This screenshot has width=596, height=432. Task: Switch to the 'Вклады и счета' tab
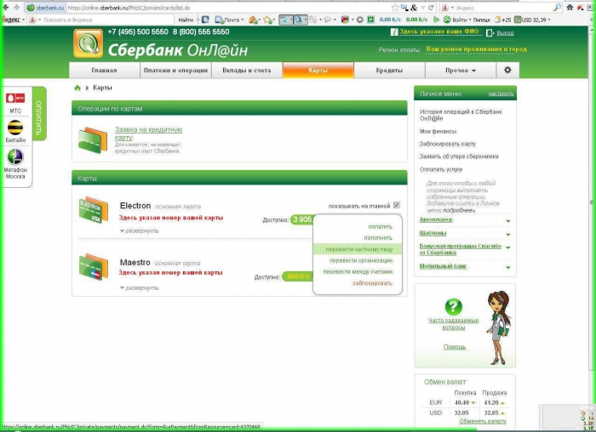[x=247, y=71]
